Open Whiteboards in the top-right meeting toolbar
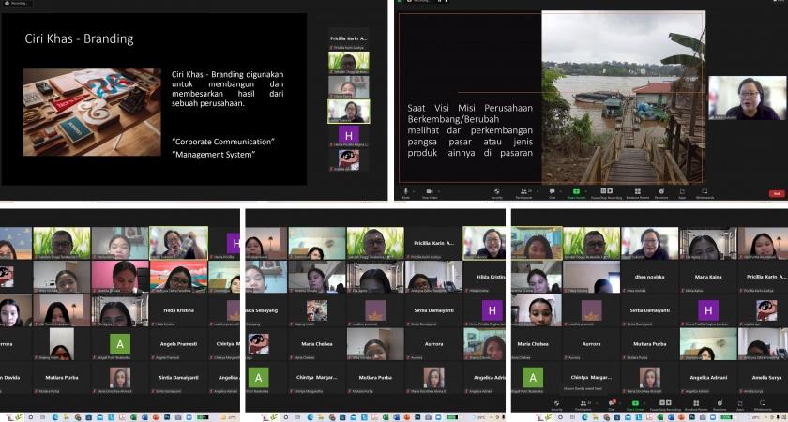This screenshot has height=422, width=788. click(x=705, y=191)
